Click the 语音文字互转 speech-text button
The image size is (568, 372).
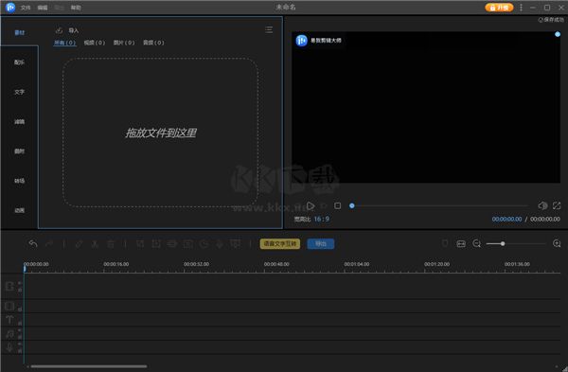280,244
